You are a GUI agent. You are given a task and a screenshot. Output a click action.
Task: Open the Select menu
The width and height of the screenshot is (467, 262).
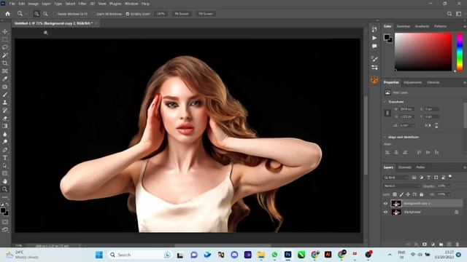point(70,4)
